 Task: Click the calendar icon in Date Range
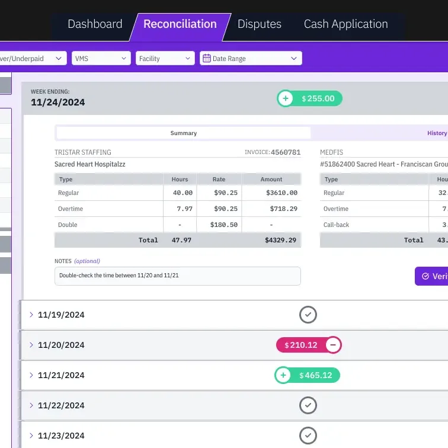[207, 58]
